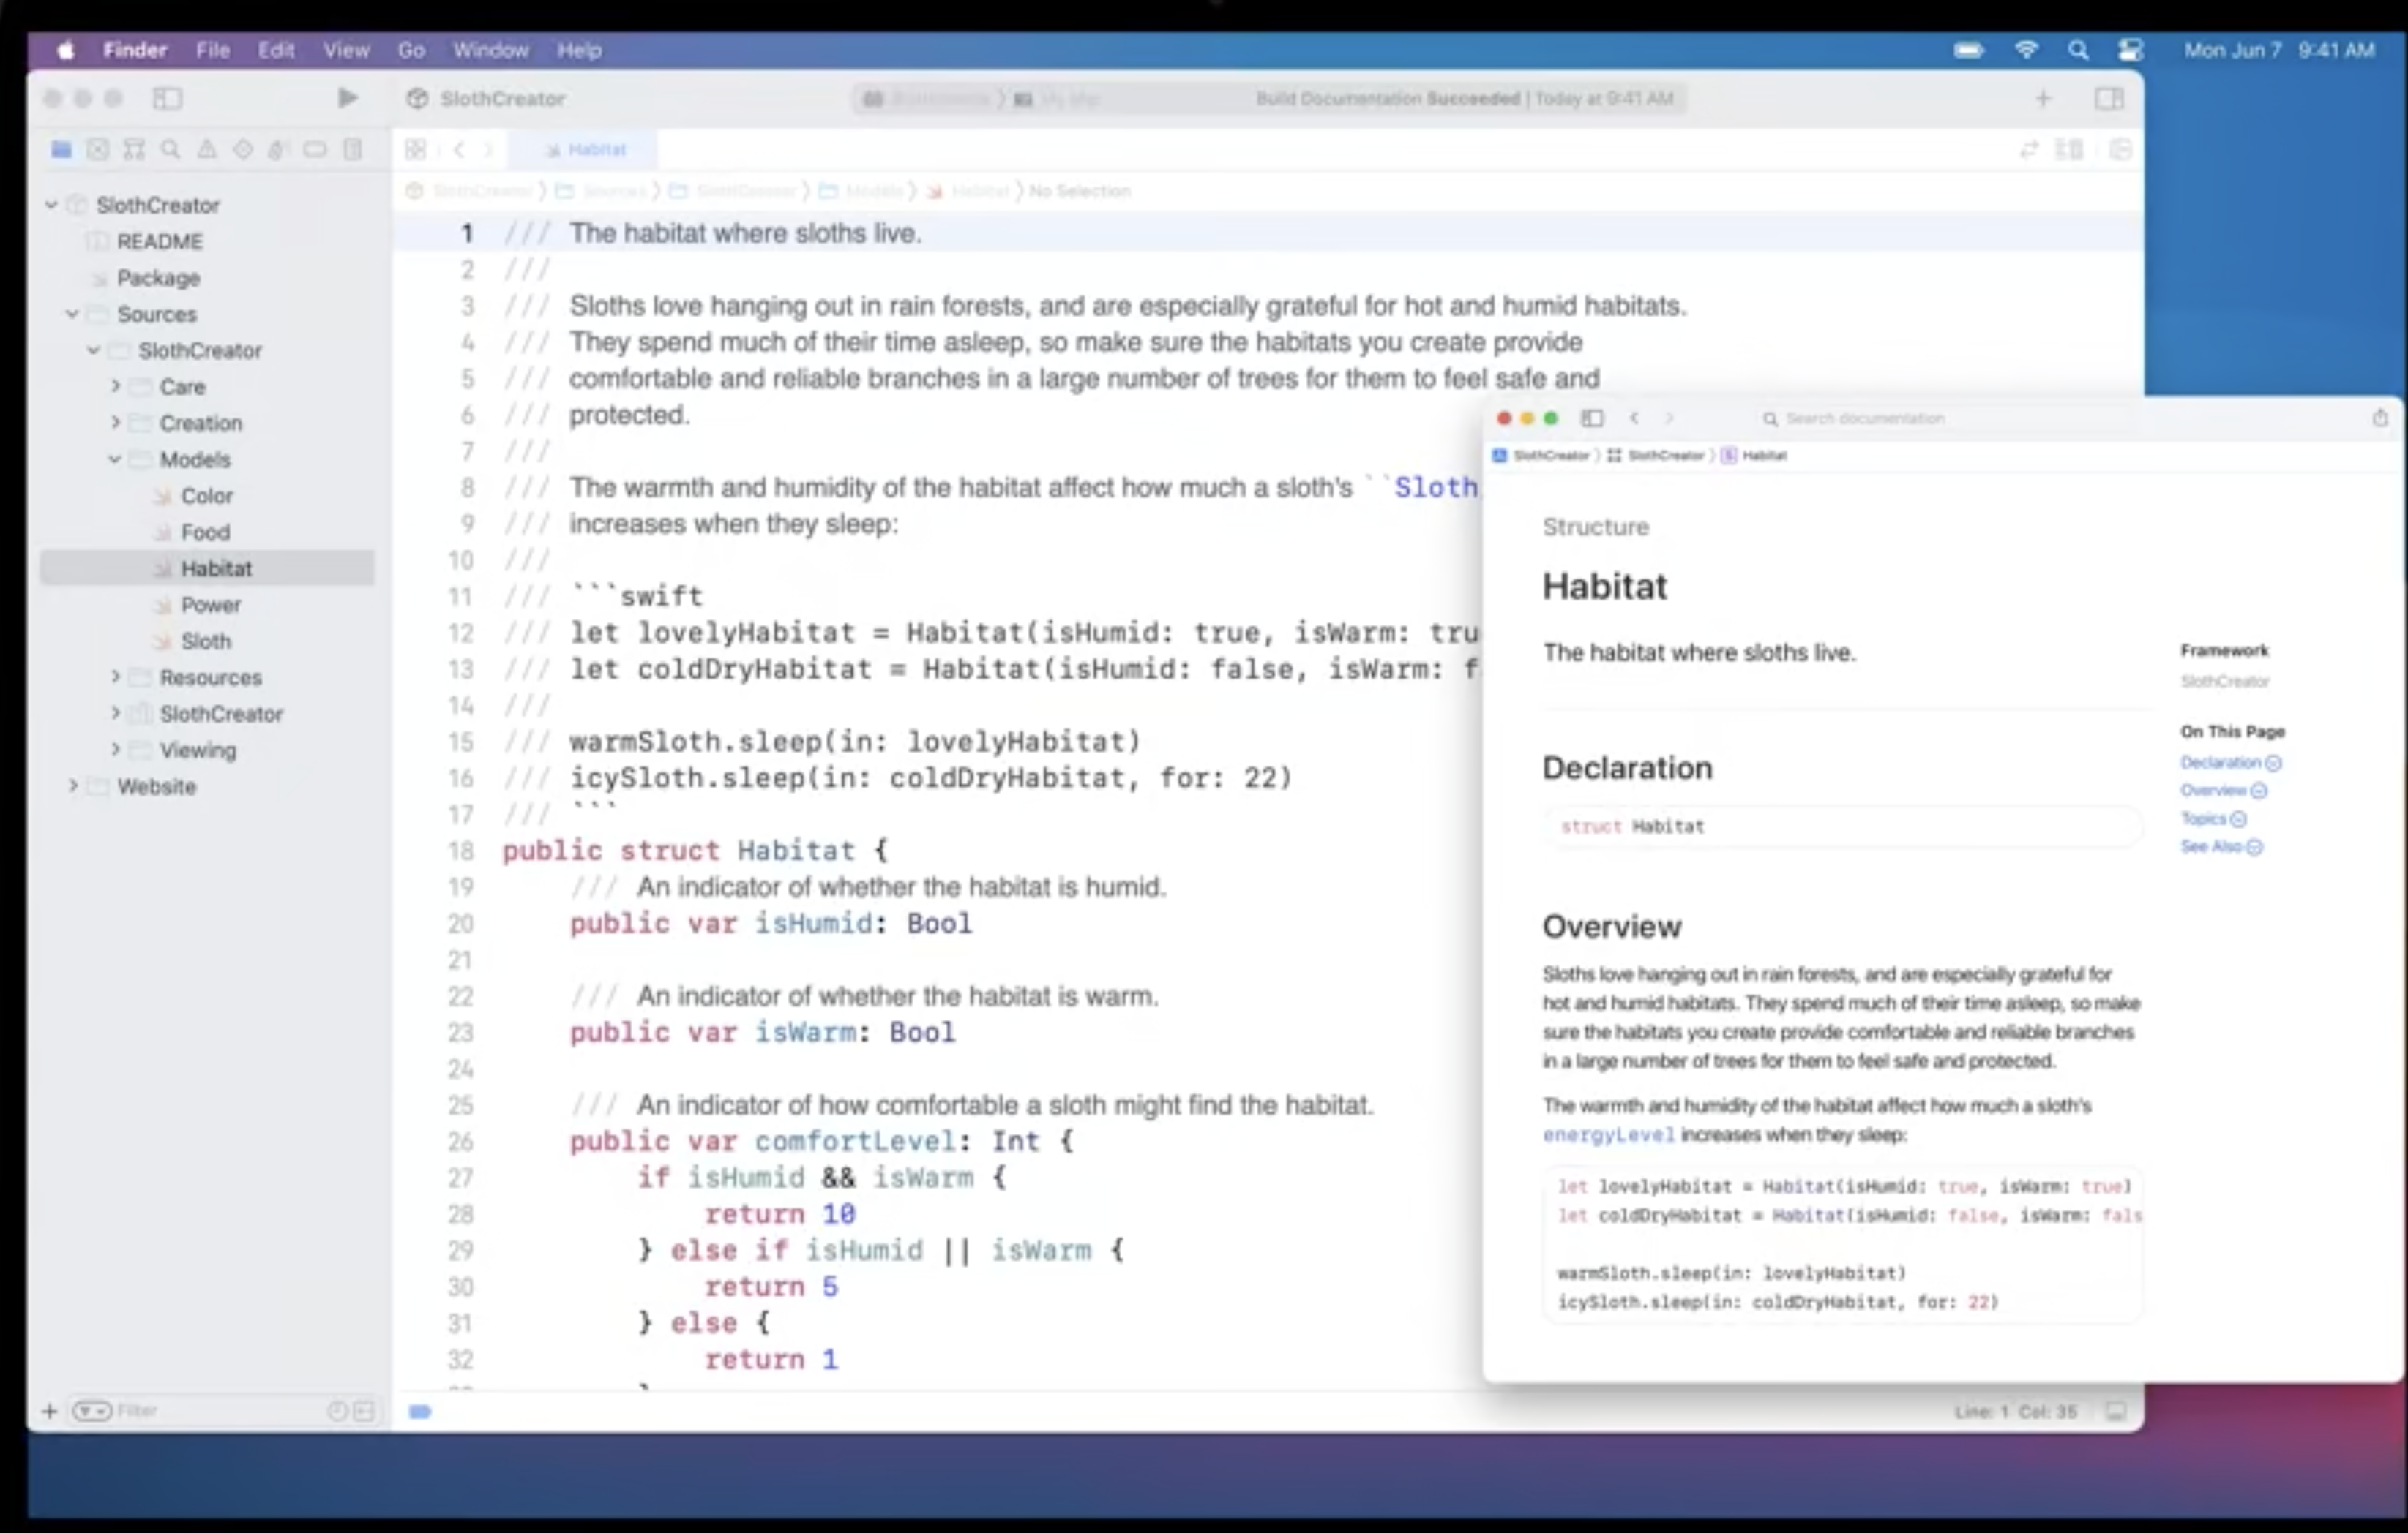
Task: Open Control Center in menu bar
Action: 2130,50
